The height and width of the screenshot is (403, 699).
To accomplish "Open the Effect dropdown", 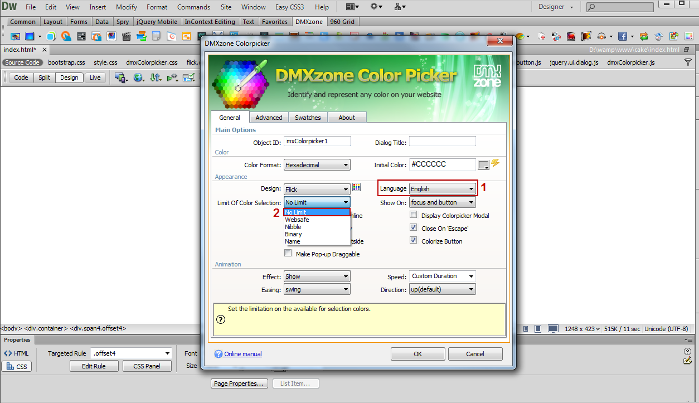I will pos(317,276).
